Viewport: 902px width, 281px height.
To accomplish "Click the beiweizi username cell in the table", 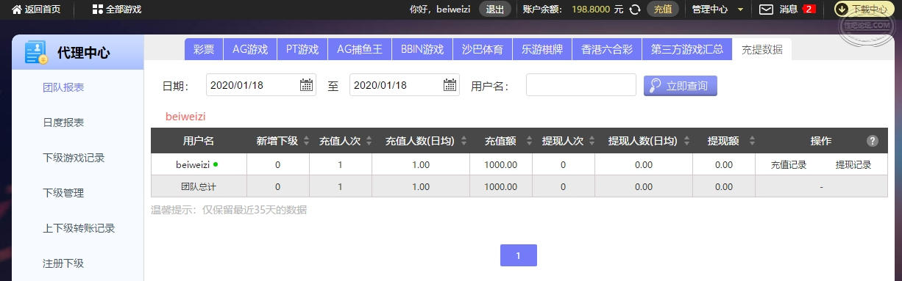I will click(x=199, y=164).
